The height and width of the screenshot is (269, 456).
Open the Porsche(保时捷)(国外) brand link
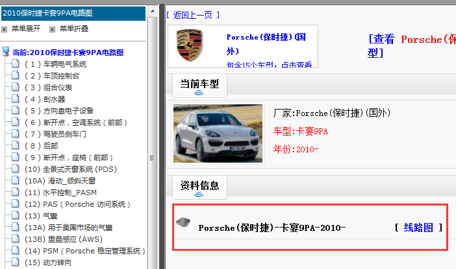[x=266, y=44]
